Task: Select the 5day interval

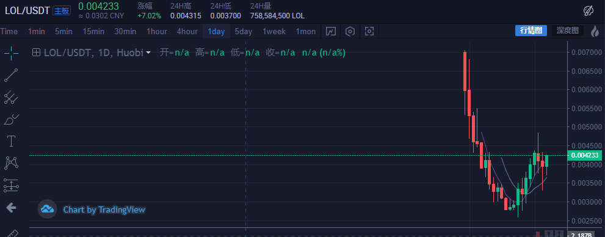Action: (243, 32)
